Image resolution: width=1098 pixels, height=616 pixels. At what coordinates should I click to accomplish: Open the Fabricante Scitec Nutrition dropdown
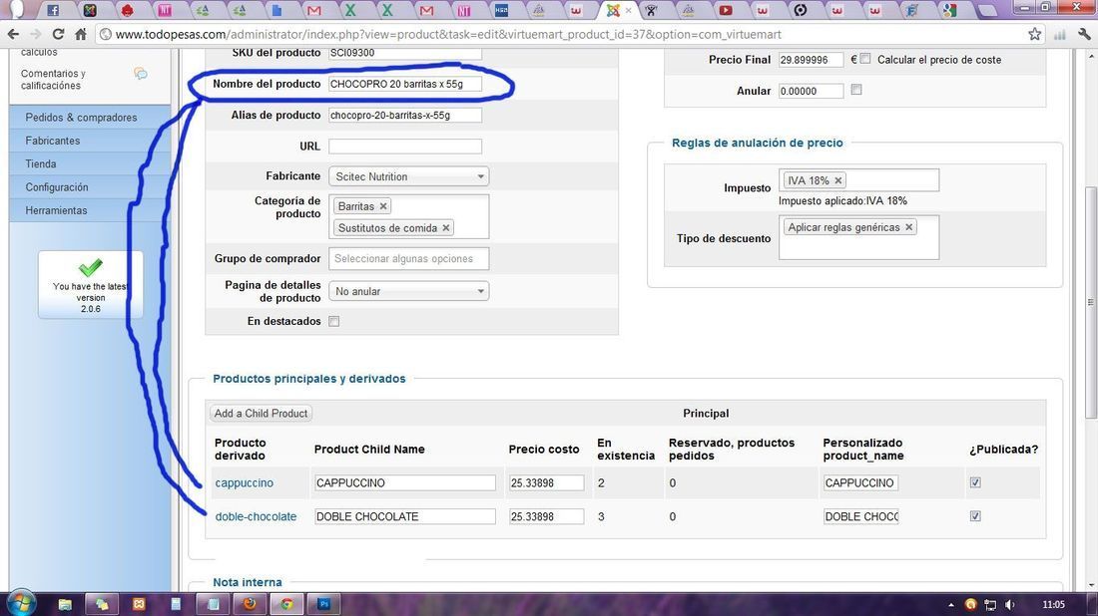click(409, 176)
